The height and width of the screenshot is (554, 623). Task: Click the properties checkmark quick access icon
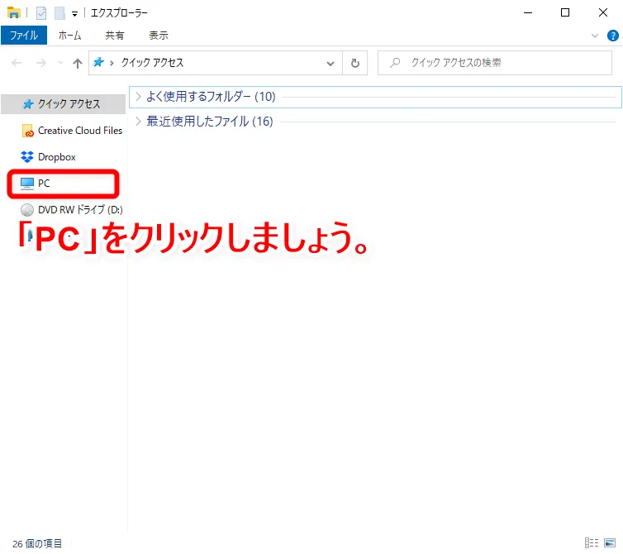pyautogui.click(x=41, y=13)
